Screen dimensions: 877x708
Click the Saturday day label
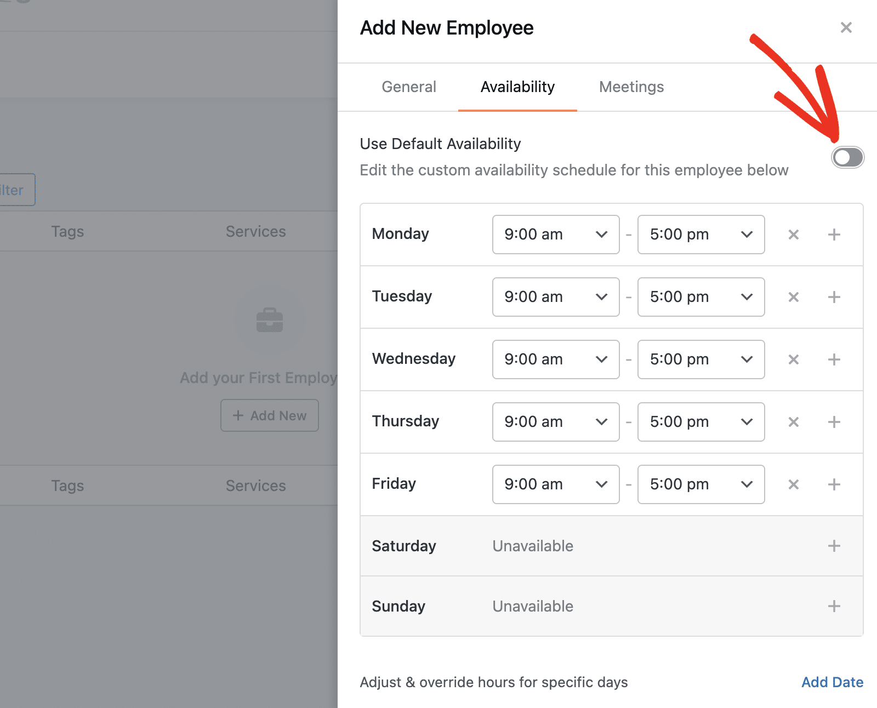coord(404,546)
